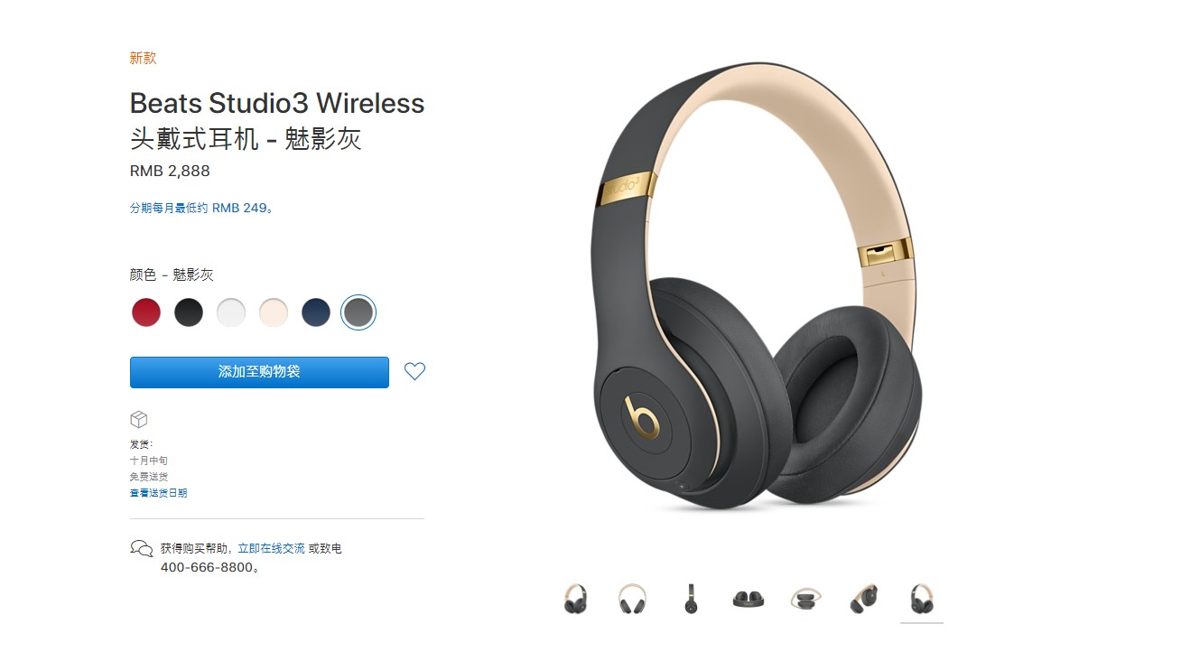Screen dimensions: 1181x661
Task: Open the 分期每月最低约 RMB 249 installment link
Action: pyautogui.click(x=201, y=208)
